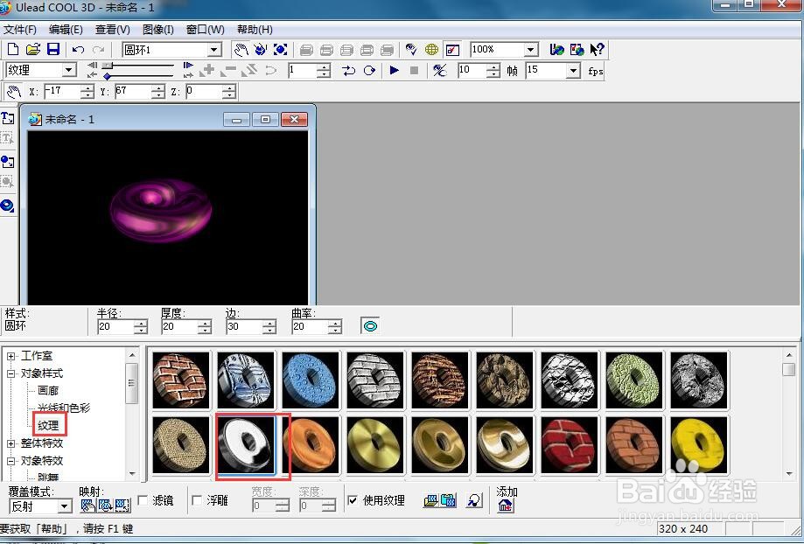Click the first mapping icon under 映射
The image size is (804, 544).
click(x=87, y=505)
